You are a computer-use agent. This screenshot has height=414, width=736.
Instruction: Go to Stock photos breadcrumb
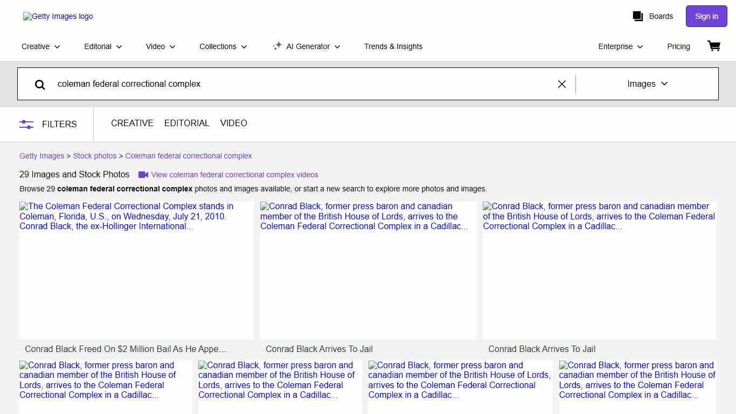tap(95, 156)
